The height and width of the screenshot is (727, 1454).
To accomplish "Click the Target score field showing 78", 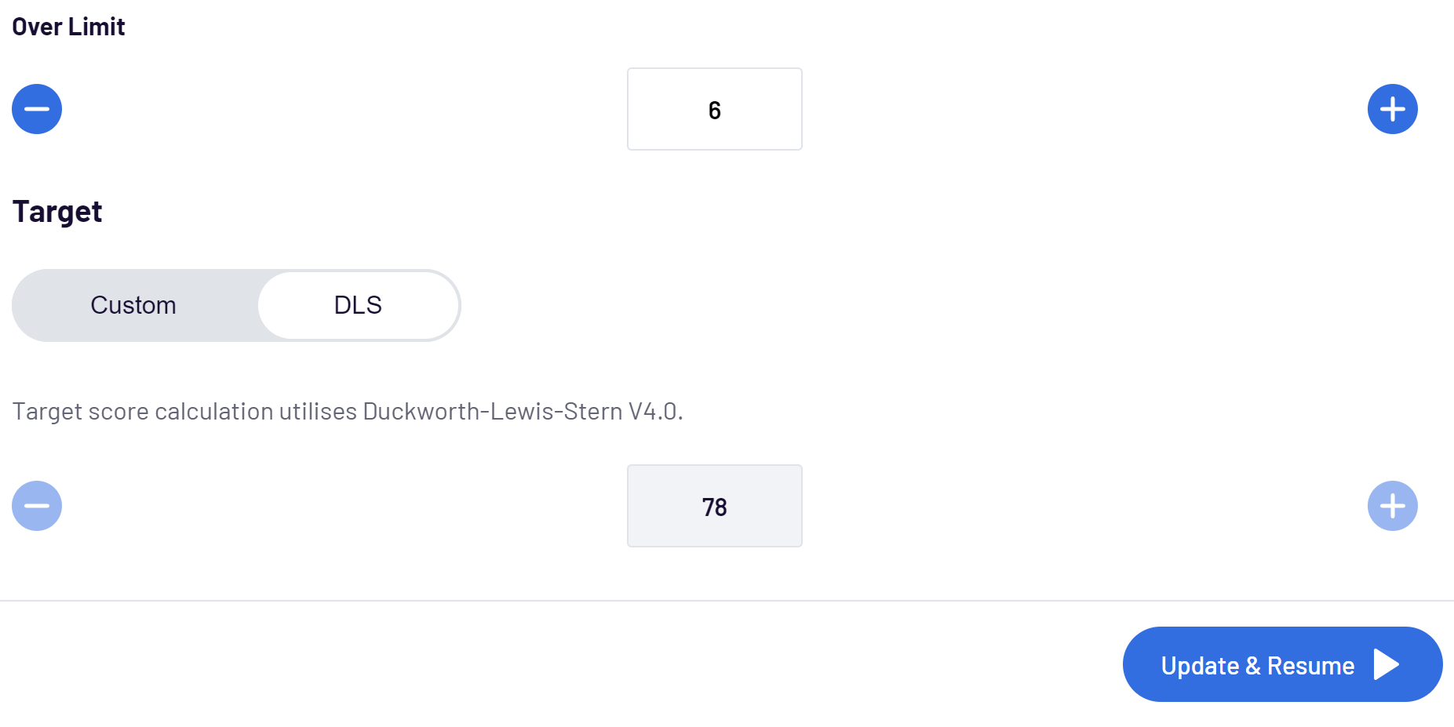I will (x=714, y=506).
